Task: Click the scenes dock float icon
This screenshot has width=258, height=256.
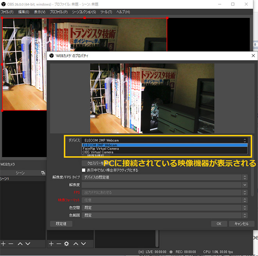Action: [x=43, y=173]
